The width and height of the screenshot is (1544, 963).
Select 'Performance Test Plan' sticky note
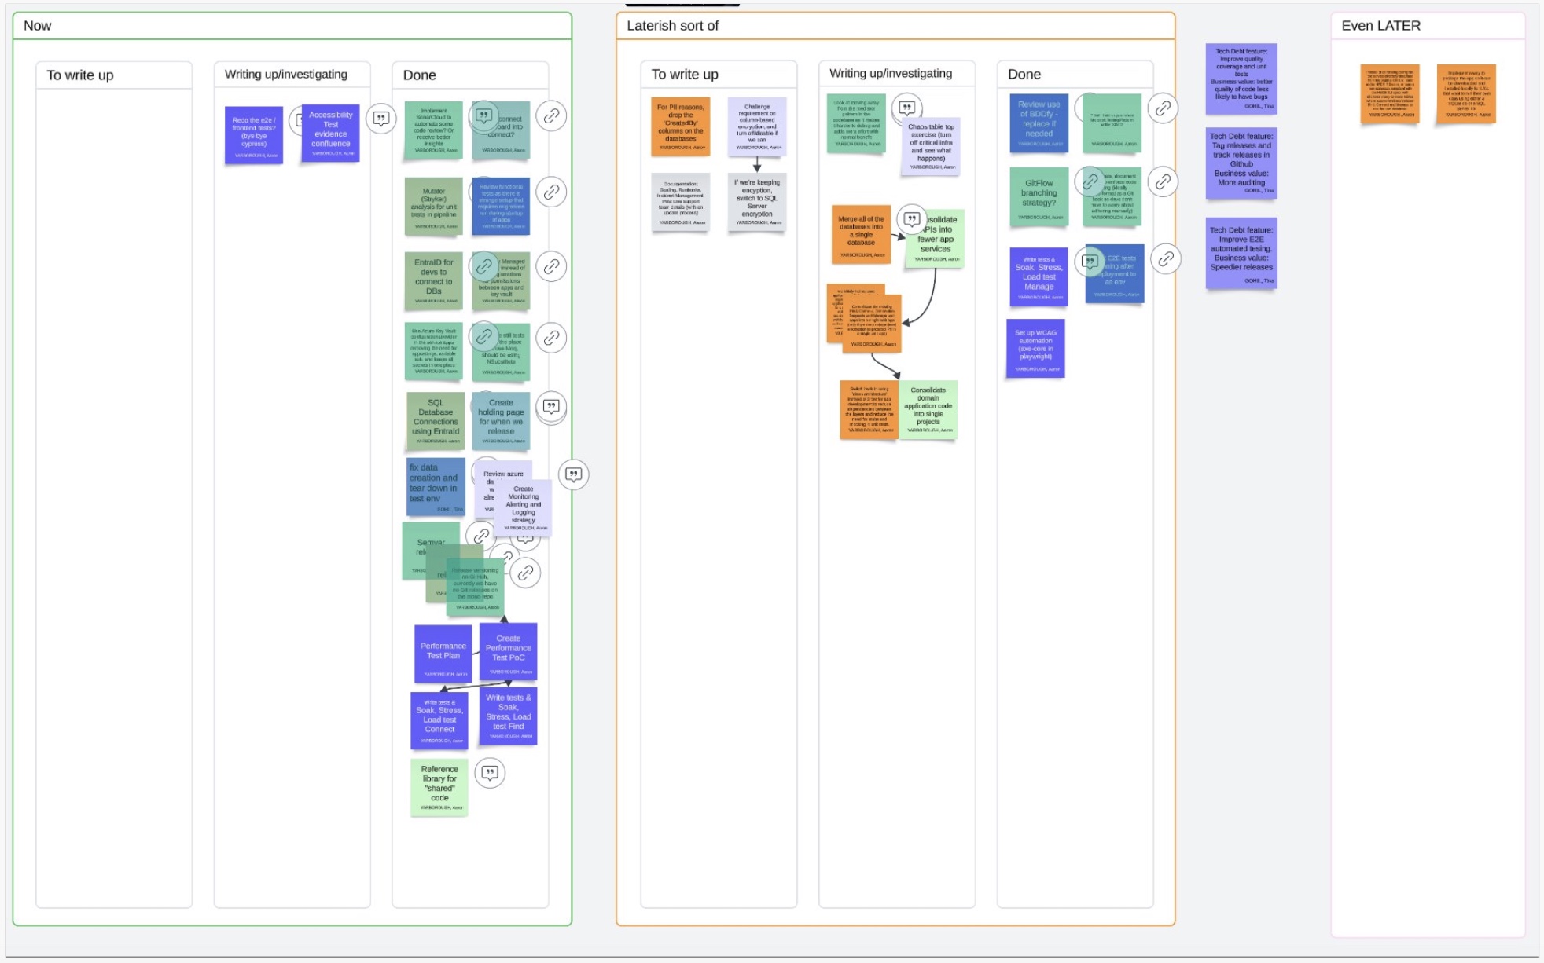tap(443, 654)
